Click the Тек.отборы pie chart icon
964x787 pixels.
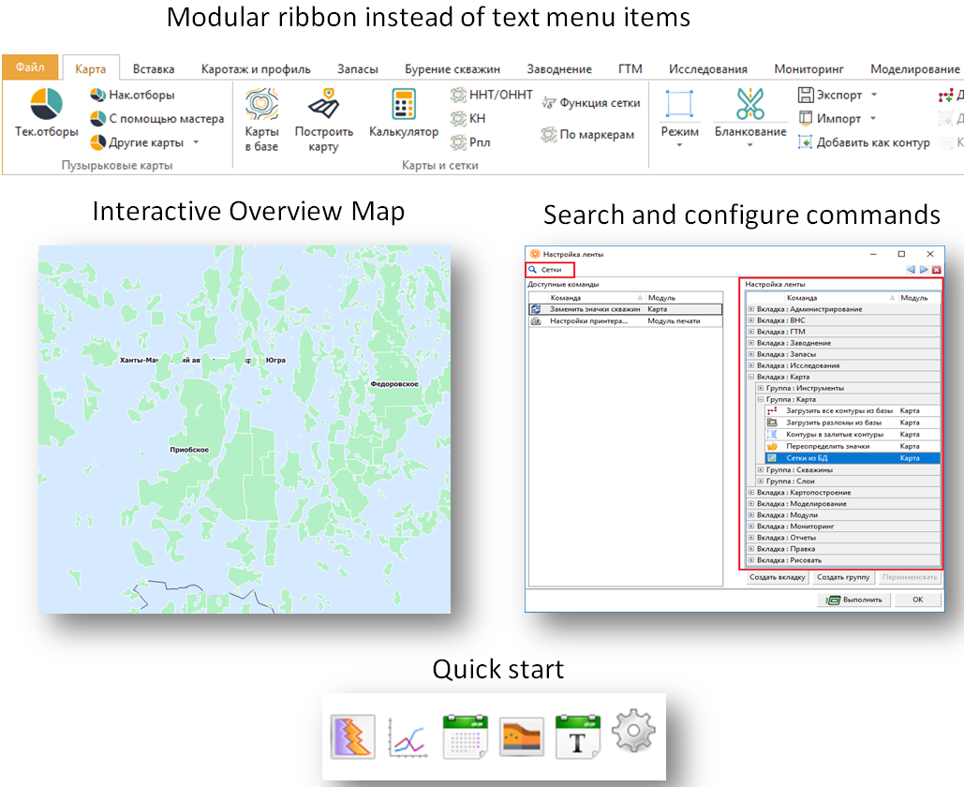pyautogui.click(x=46, y=104)
